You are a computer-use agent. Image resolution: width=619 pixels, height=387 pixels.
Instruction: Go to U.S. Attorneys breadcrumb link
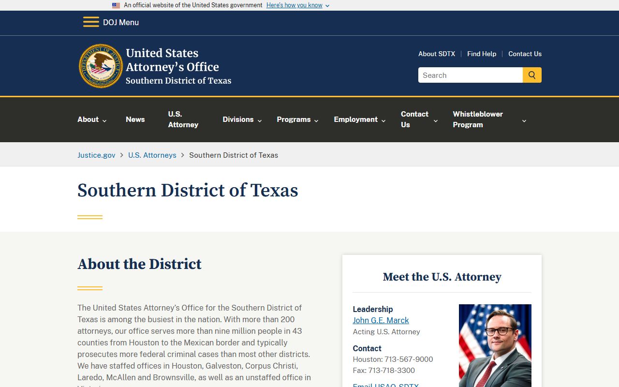152,155
